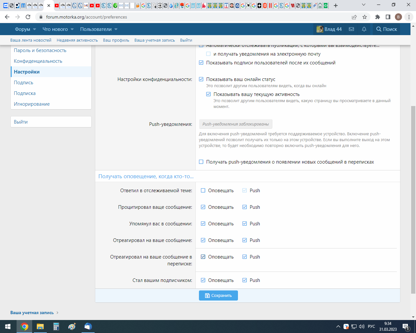Open File Explorer from the taskbar

point(40,326)
